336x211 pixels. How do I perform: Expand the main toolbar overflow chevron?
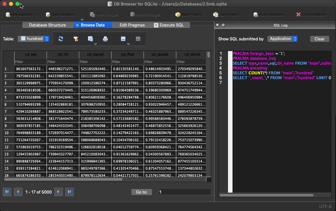(x=82, y=19)
